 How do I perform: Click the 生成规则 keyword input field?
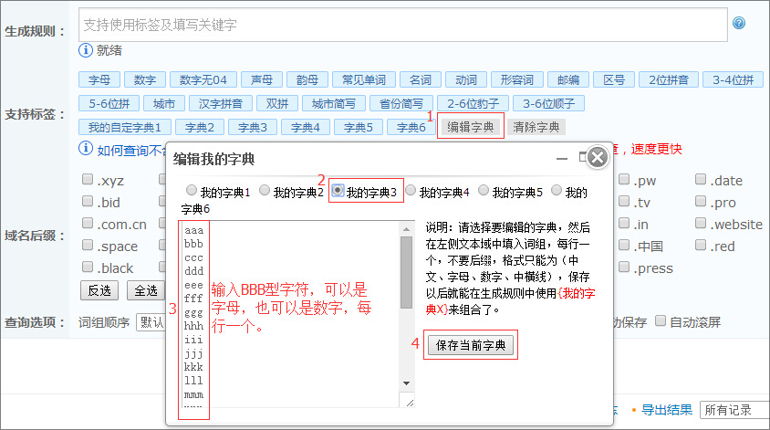pos(401,25)
